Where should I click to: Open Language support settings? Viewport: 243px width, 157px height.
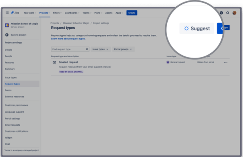[14, 112]
